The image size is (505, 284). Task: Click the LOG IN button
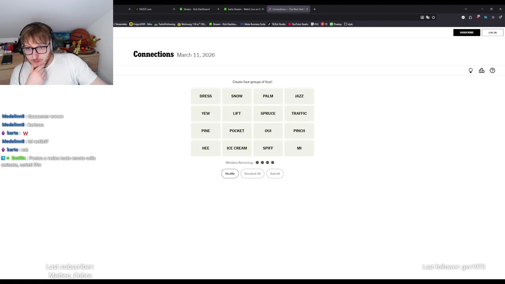pyautogui.click(x=492, y=32)
